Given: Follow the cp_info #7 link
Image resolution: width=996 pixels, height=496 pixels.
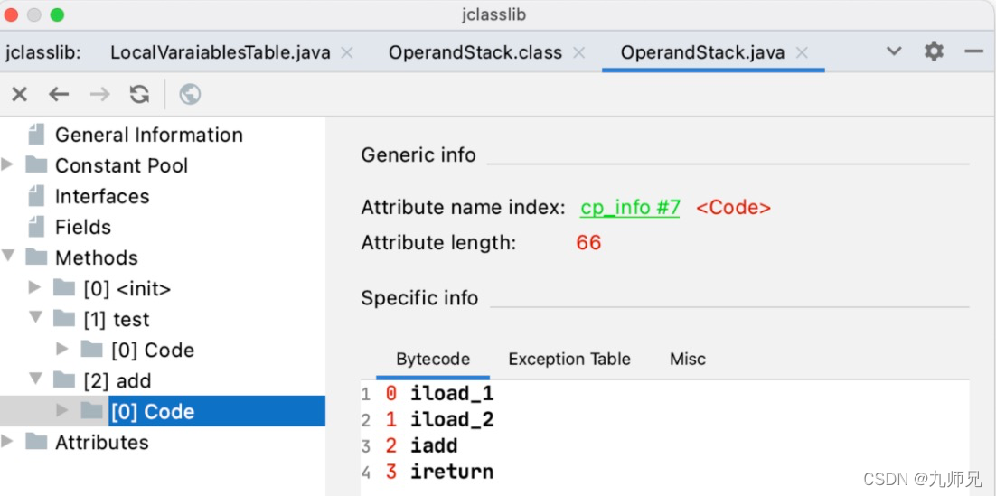Looking at the screenshot, I should point(630,208).
